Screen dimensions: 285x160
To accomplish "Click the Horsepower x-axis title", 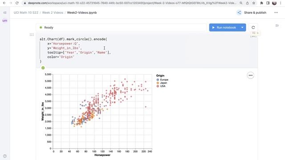I will click(x=102, y=155).
